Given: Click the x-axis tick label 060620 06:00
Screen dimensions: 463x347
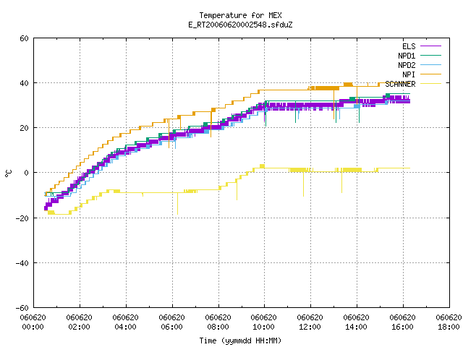Looking at the screenshot, I should [172, 322].
